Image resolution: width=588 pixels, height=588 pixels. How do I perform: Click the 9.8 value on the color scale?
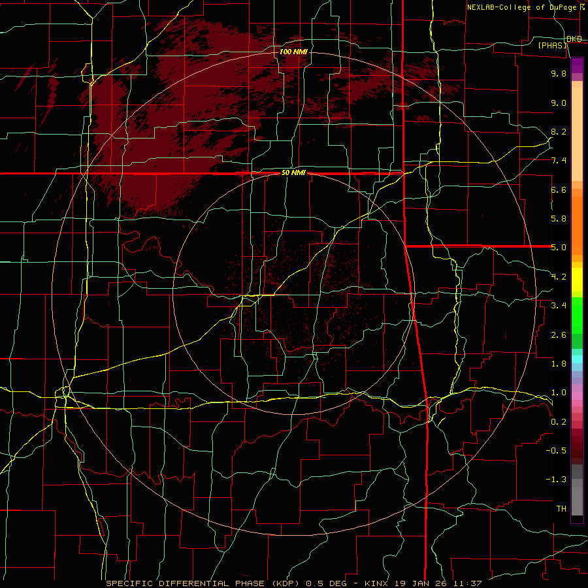(x=559, y=73)
